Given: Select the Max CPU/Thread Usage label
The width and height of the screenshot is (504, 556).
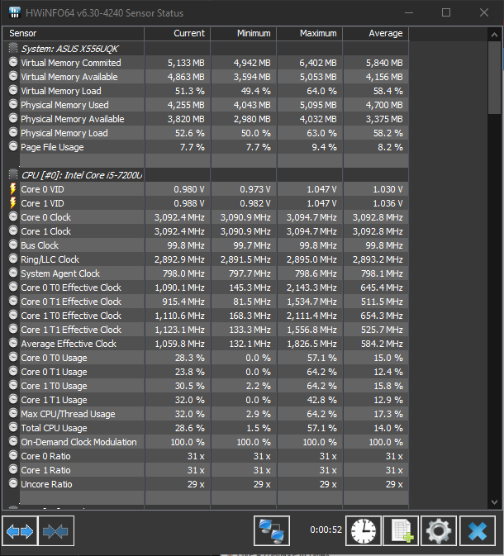Looking at the screenshot, I should click(x=68, y=414).
